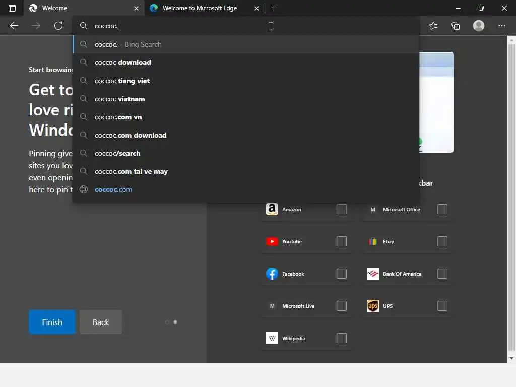Select the second page indicator dot

[x=175, y=322]
